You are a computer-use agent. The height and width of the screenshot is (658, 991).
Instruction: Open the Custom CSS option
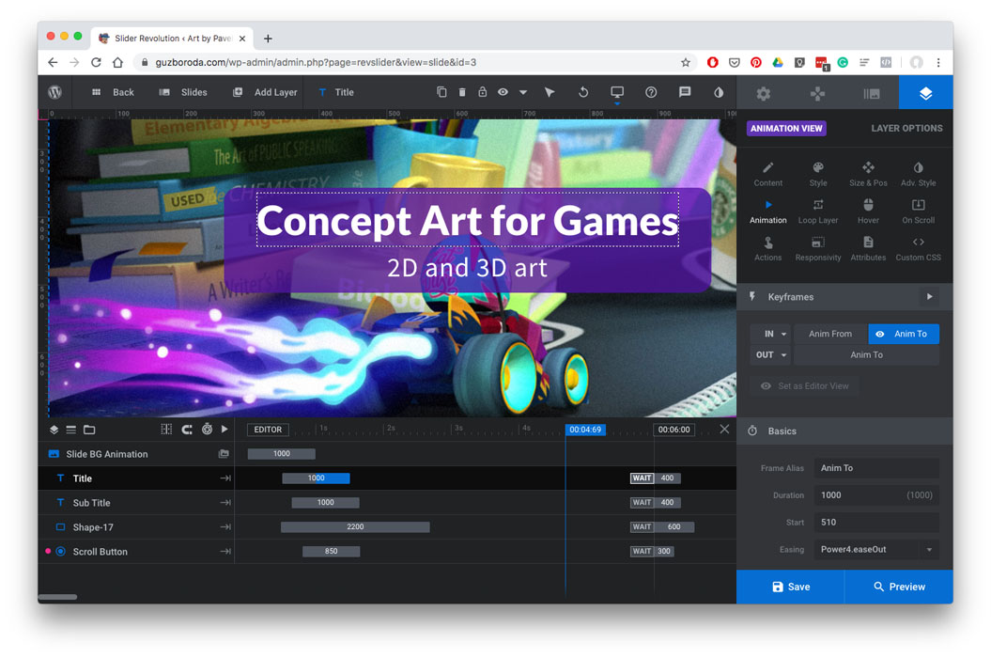point(919,249)
